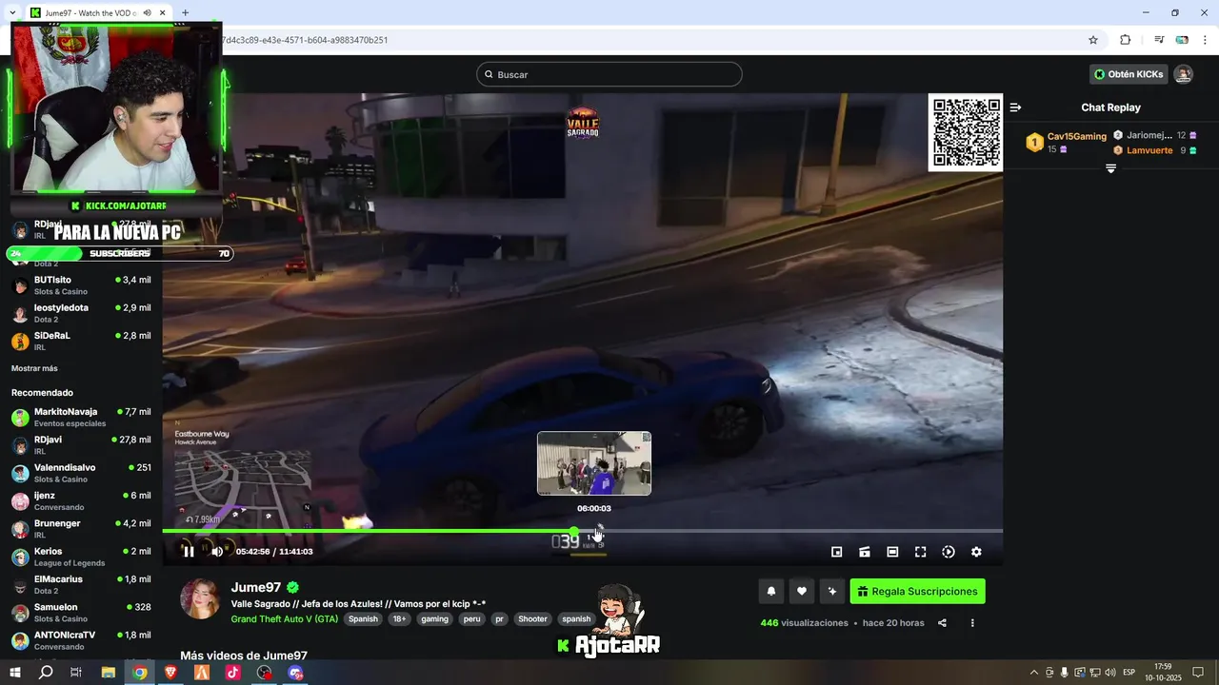Open BUTIsito followed channel

click(81, 285)
